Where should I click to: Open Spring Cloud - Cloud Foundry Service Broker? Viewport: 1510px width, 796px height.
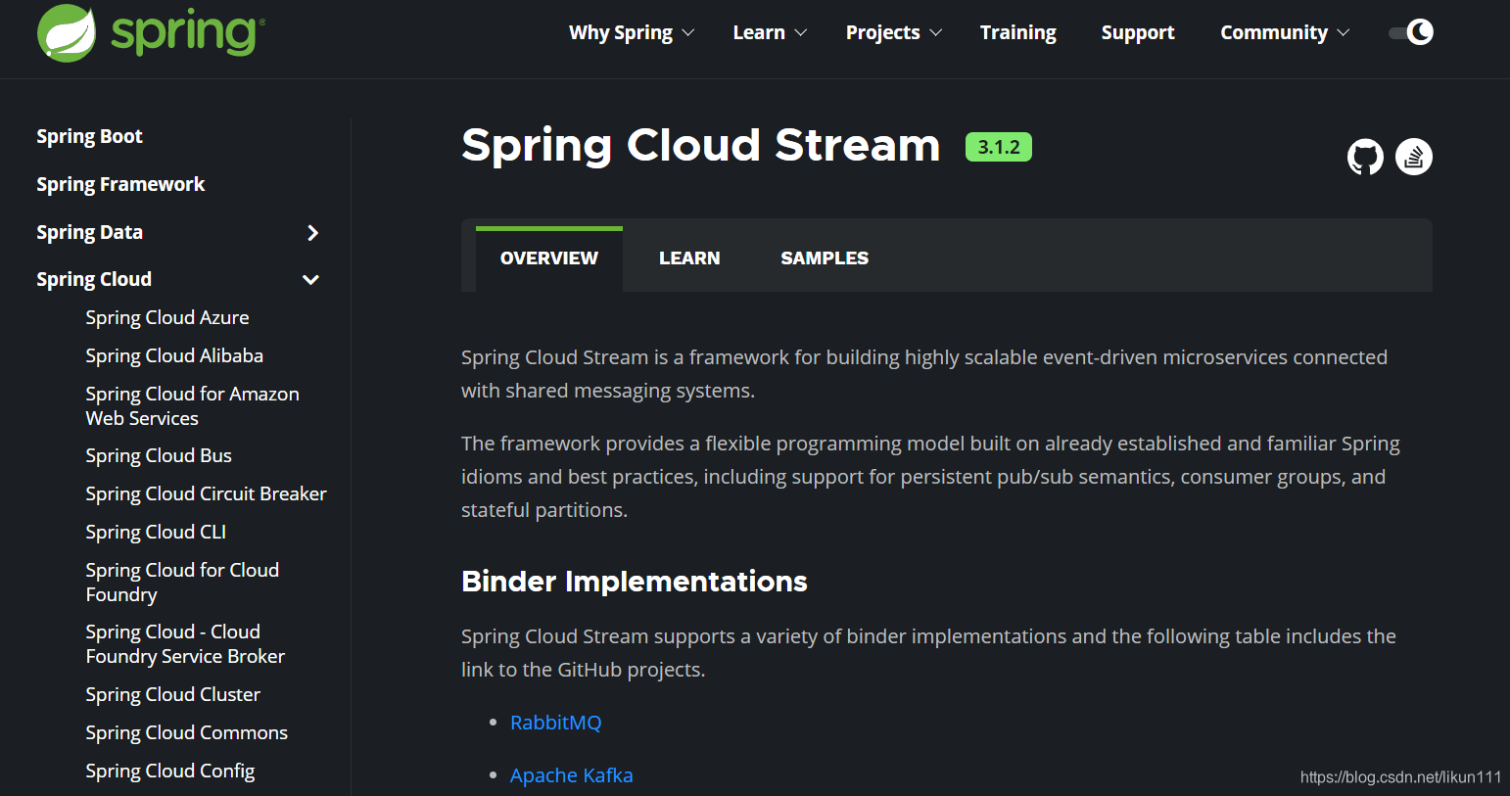point(185,643)
